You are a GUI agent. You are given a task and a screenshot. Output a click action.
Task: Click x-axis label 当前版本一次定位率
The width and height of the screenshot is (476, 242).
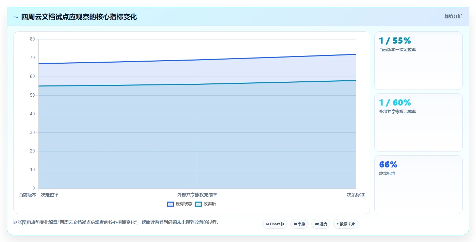(38, 195)
